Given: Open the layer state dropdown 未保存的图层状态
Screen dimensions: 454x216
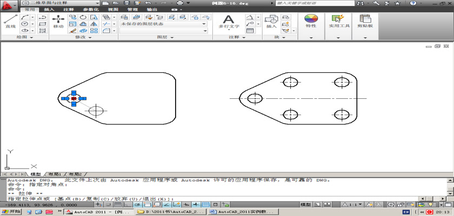Looking at the screenshot, I should [x=163, y=24].
